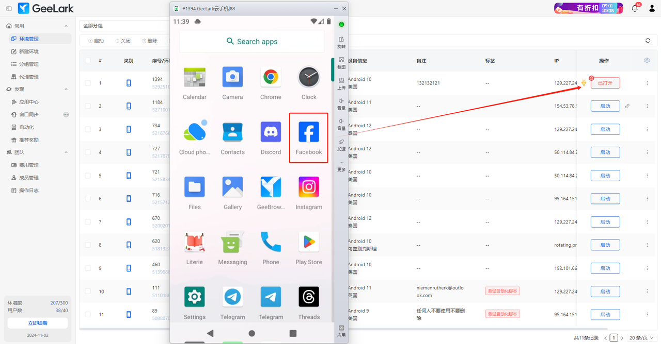Toggle the left sidebar collapse icon
661x344 pixels.
coord(9,9)
